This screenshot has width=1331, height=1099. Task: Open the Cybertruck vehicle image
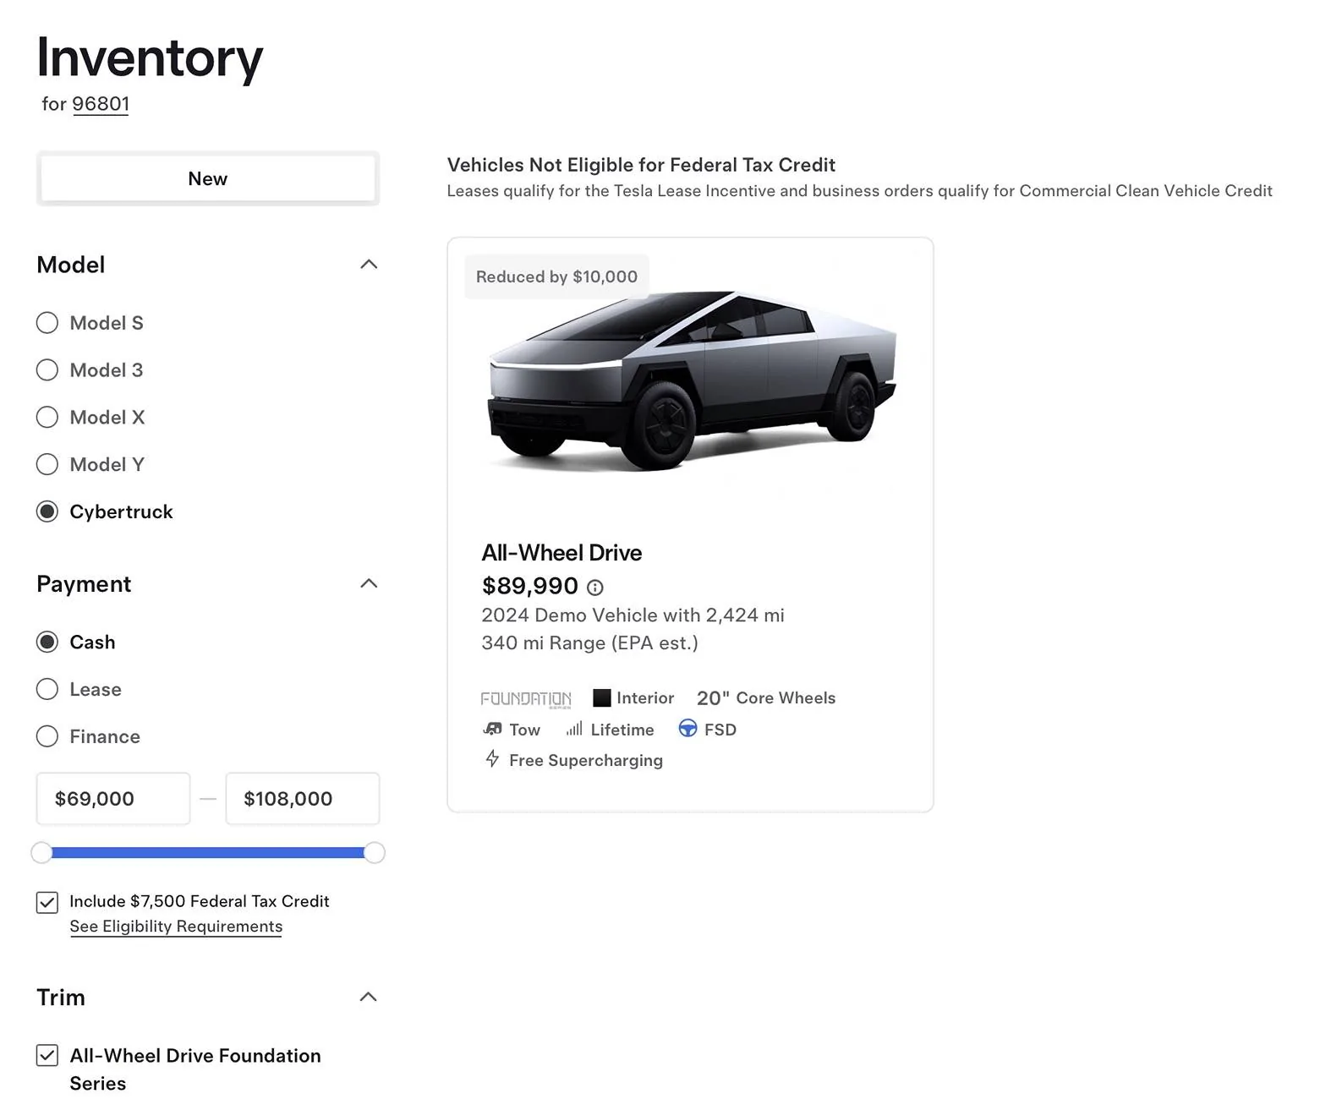coord(692,382)
